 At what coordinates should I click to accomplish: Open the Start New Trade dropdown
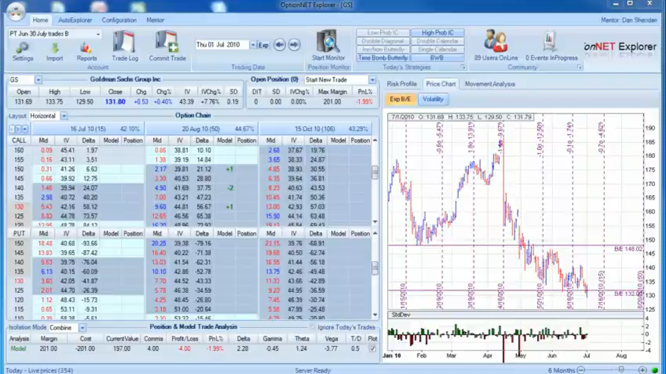pos(372,80)
